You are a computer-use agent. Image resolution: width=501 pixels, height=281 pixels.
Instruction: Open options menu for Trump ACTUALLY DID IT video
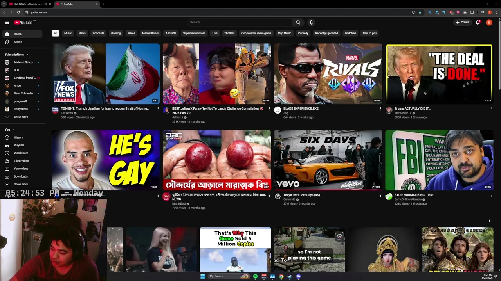tap(492, 109)
